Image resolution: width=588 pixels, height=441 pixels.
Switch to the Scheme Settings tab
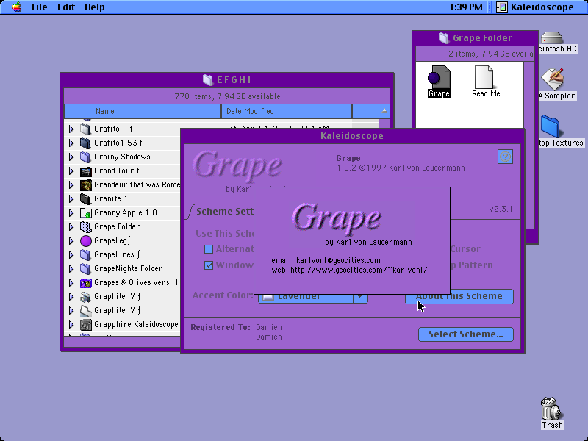pos(224,212)
